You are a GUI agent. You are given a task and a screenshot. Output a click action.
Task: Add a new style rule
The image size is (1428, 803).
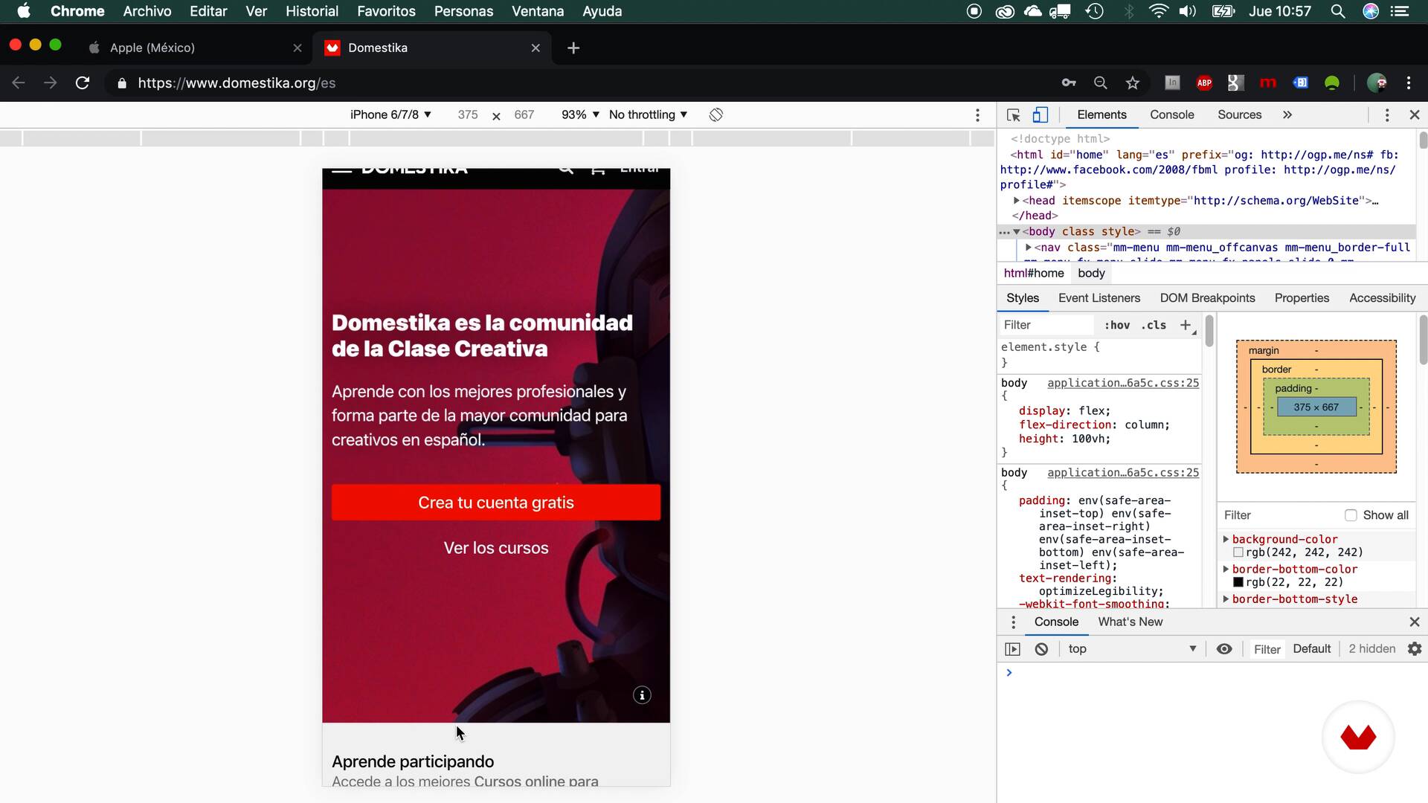coord(1186,325)
